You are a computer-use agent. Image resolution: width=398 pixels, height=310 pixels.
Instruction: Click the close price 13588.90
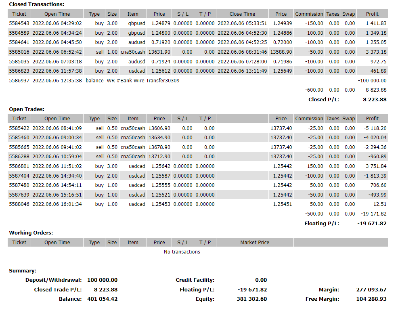[x=281, y=52]
